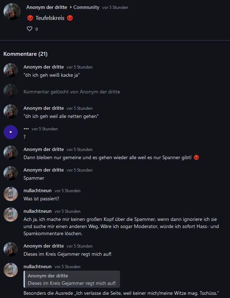Click the Kommentare (21) heading

pos(26,54)
